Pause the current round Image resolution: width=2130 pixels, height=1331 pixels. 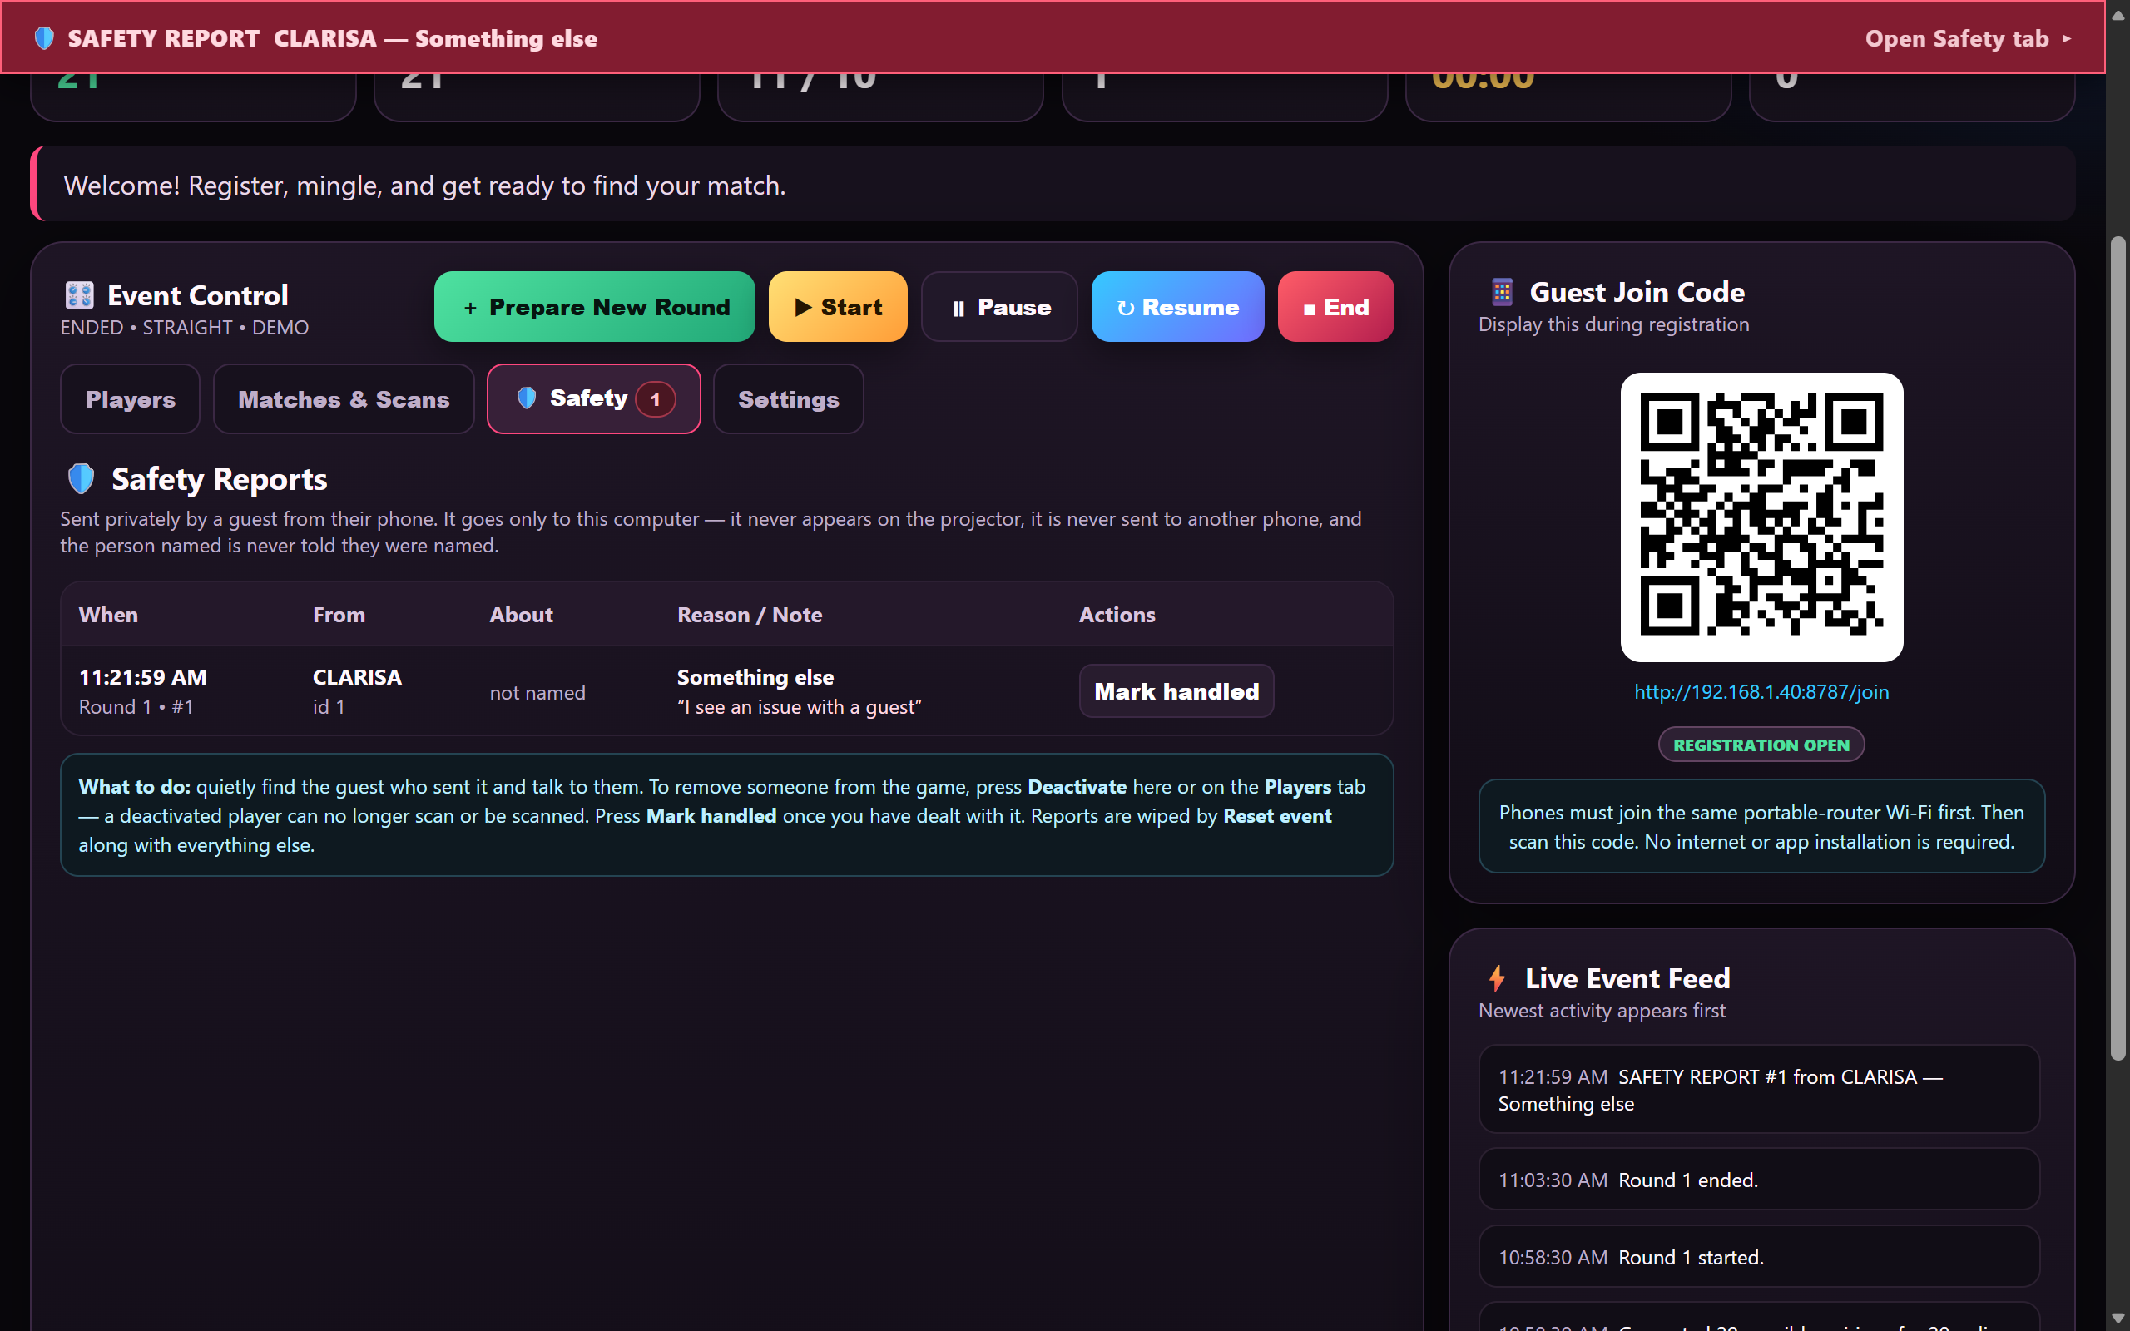pos(1000,306)
